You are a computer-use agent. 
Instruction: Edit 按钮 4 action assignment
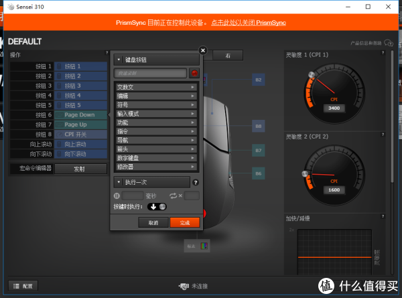coord(81,96)
